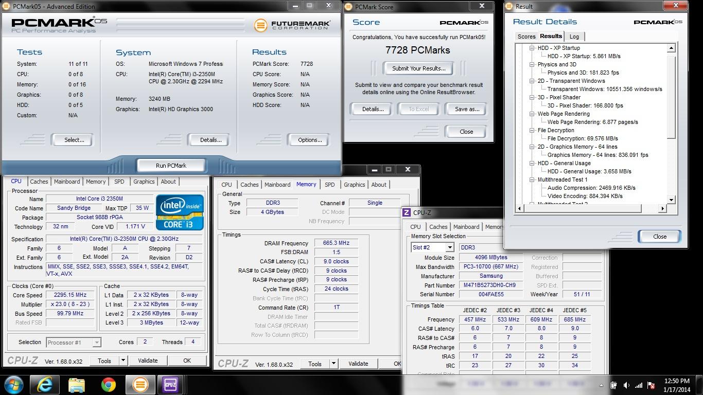703x395 pixels.
Task: Open the Processor #1 selection dropdown
Action: click(x=96, y=342)
